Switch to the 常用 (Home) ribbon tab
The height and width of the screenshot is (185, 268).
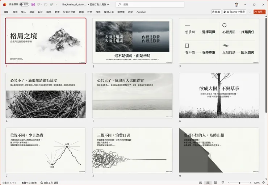(x=15, y=12)
